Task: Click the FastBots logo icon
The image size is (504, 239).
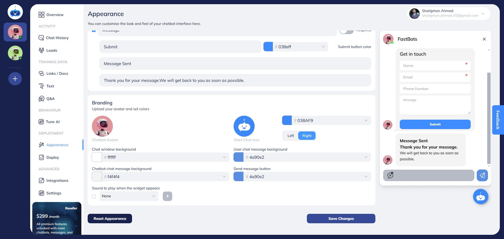Action: 15,12
